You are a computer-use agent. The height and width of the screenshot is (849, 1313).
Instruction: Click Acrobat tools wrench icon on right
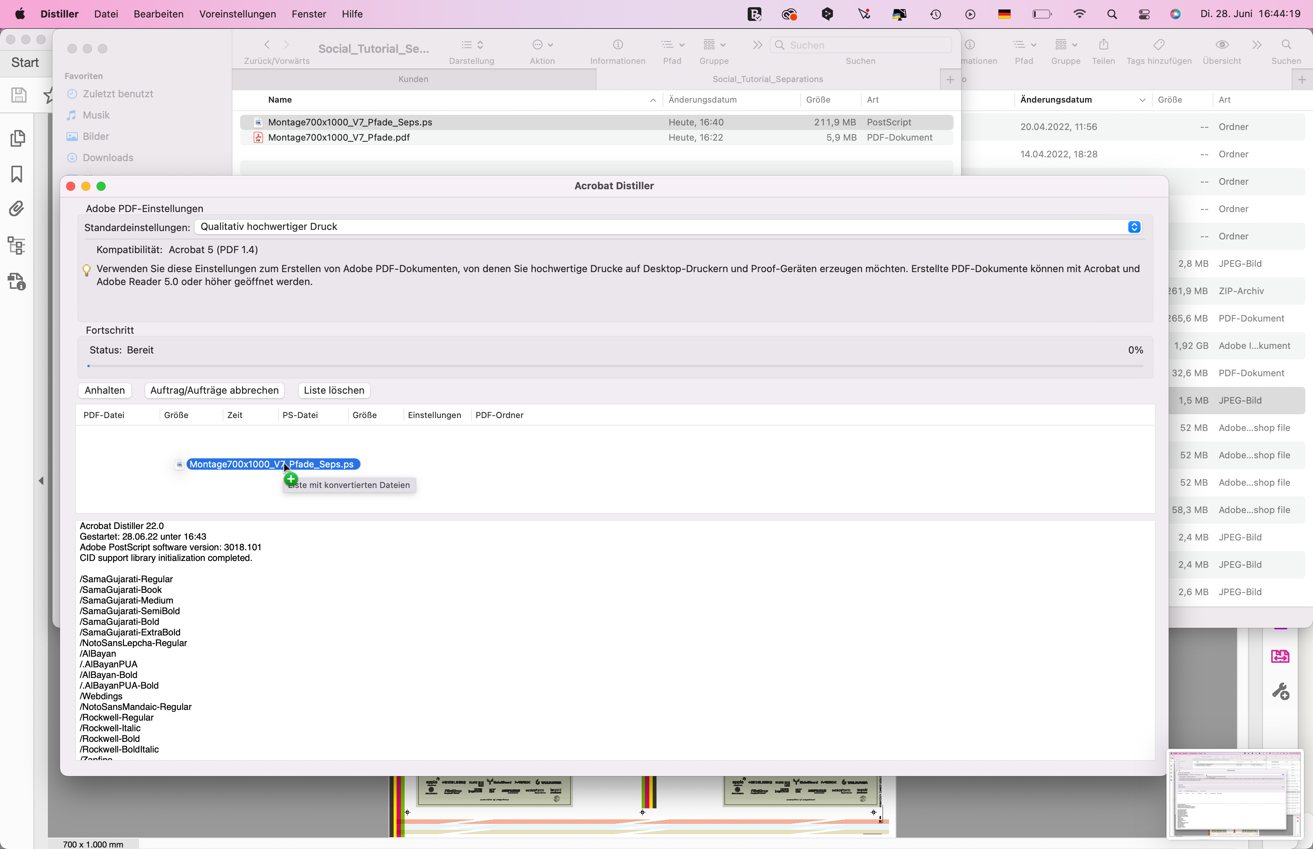[x=1280, y=691]
